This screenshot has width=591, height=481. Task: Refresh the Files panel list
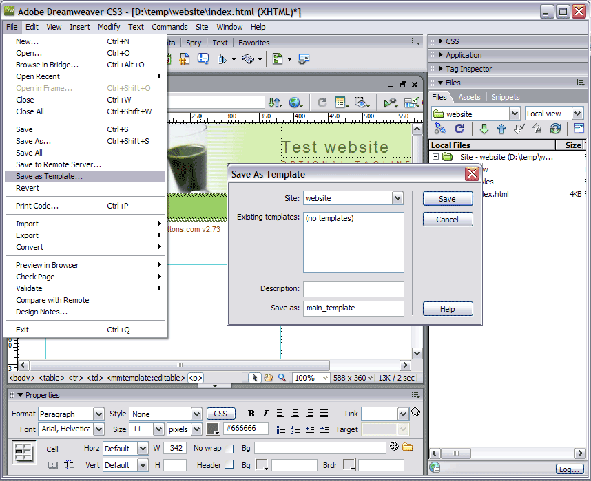click(459, 129)
